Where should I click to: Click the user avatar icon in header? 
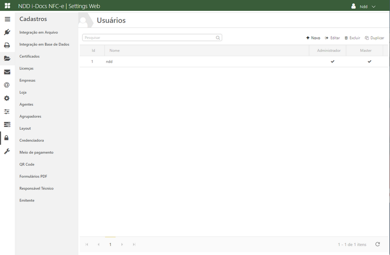(354, 6)
